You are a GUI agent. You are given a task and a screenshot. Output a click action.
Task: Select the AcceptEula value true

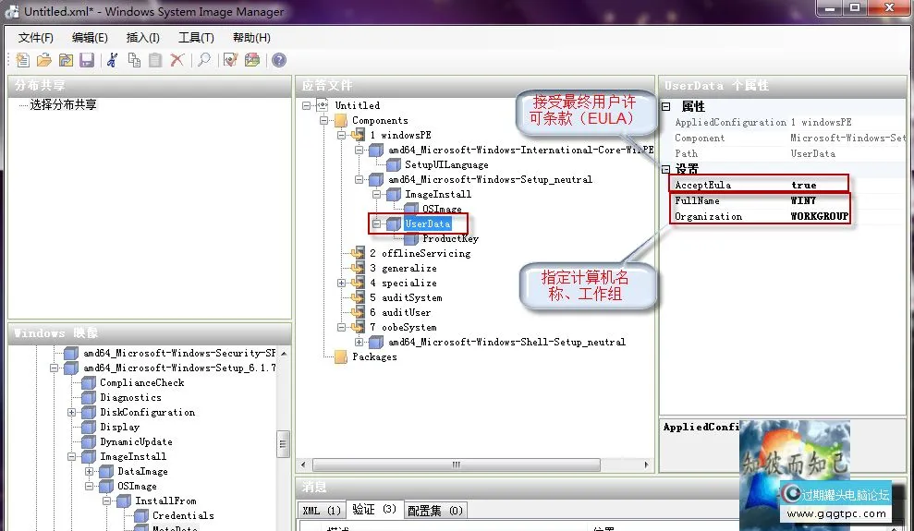tap(804, 185)
